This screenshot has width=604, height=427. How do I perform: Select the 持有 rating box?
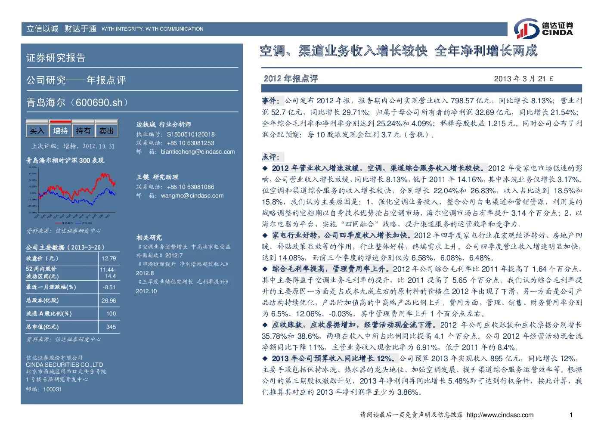(84, 130)
